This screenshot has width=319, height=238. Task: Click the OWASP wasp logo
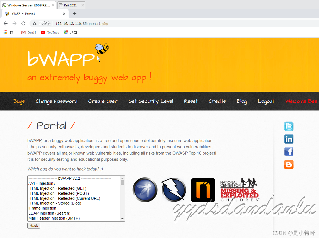145,190
